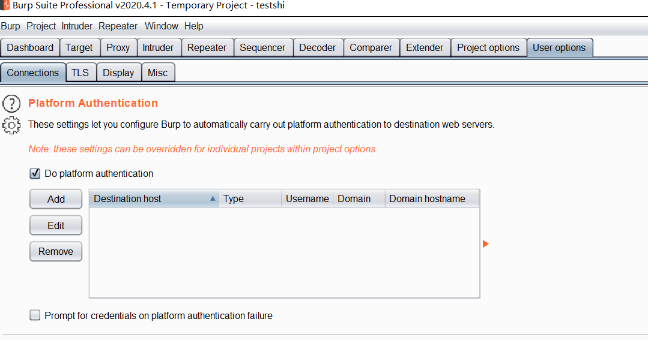
Task: Uncheck Do platform authentication
Action: (35, 173)
